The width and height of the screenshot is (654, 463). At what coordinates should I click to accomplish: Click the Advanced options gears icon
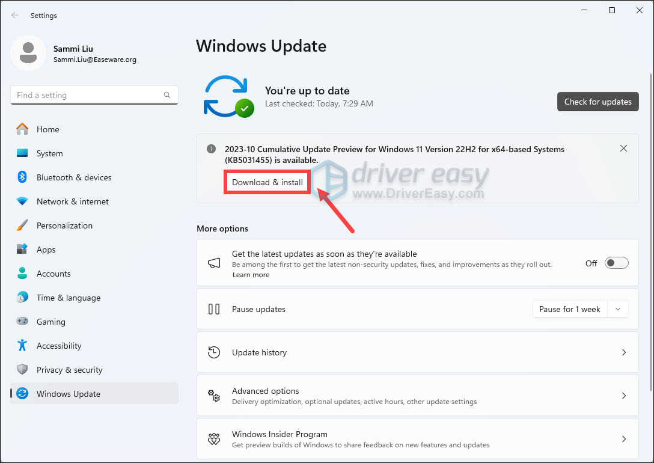click(214, 396)
